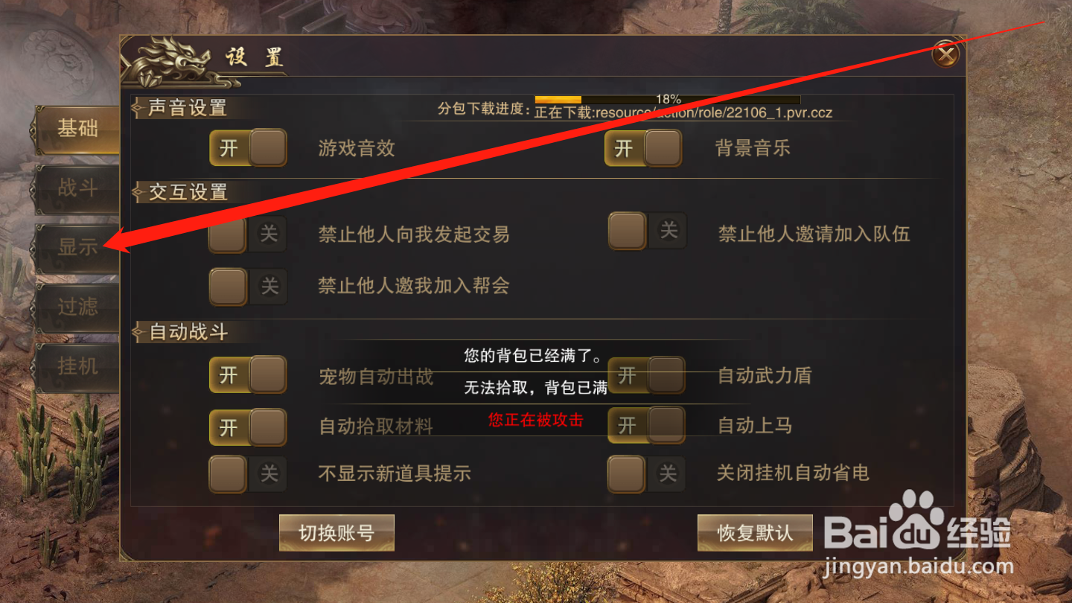Select the 基础 tab
The width and height of the screenshot is (1072, 603).
pos(77,129)
